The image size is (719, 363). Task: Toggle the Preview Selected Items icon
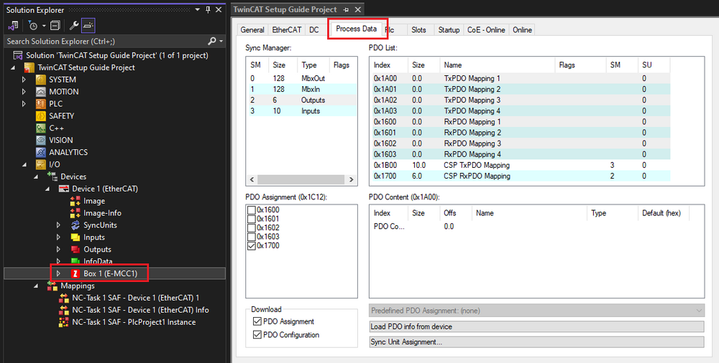[x=88, y=26]
